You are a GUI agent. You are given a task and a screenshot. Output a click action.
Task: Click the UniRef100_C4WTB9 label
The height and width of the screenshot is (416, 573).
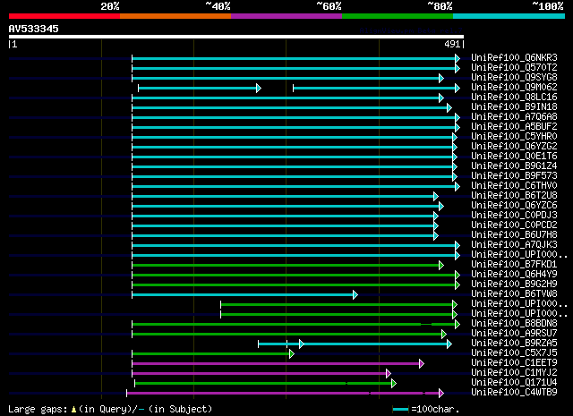point(514,393)
